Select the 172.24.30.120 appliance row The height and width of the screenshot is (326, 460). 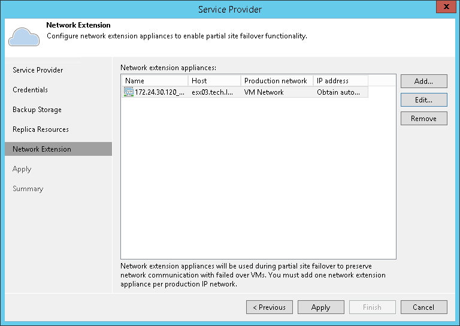[x=159, y=92]
